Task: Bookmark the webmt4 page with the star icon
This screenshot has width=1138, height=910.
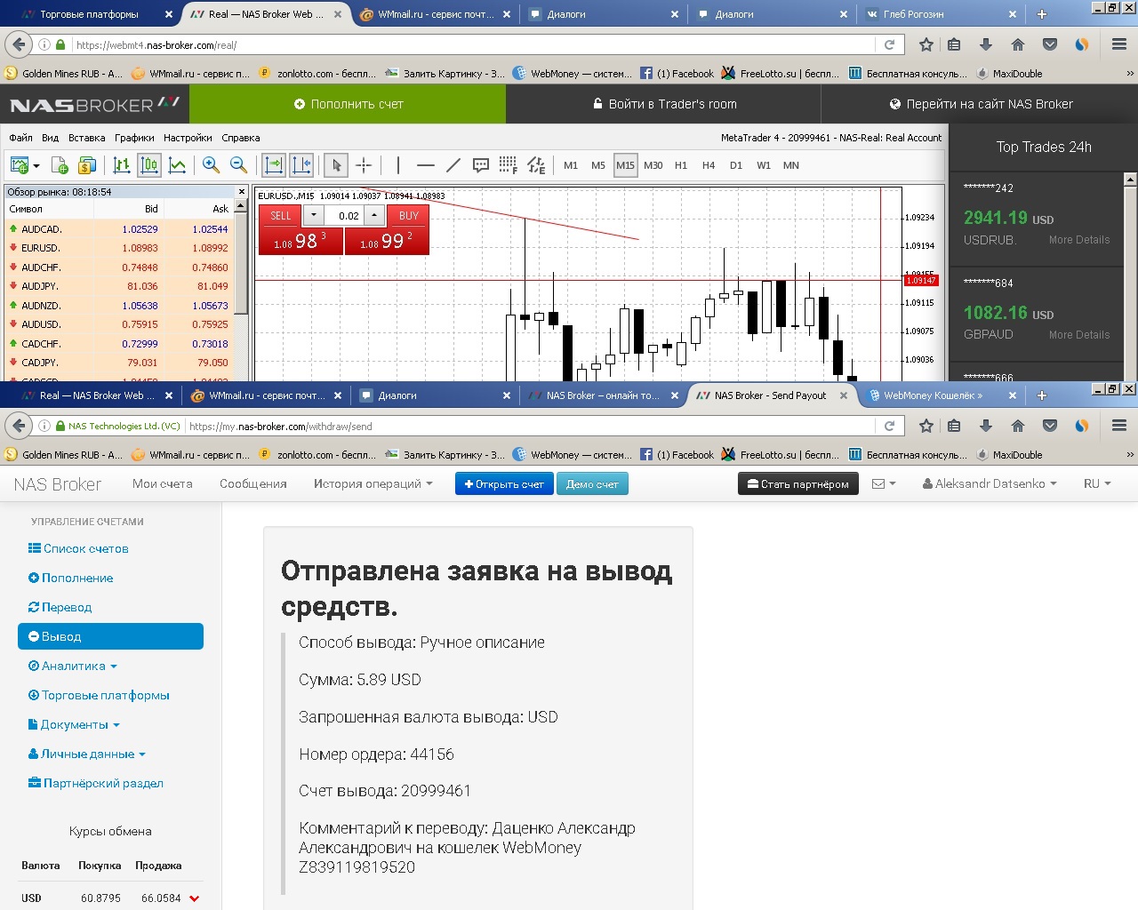Action: coord(926,44)
